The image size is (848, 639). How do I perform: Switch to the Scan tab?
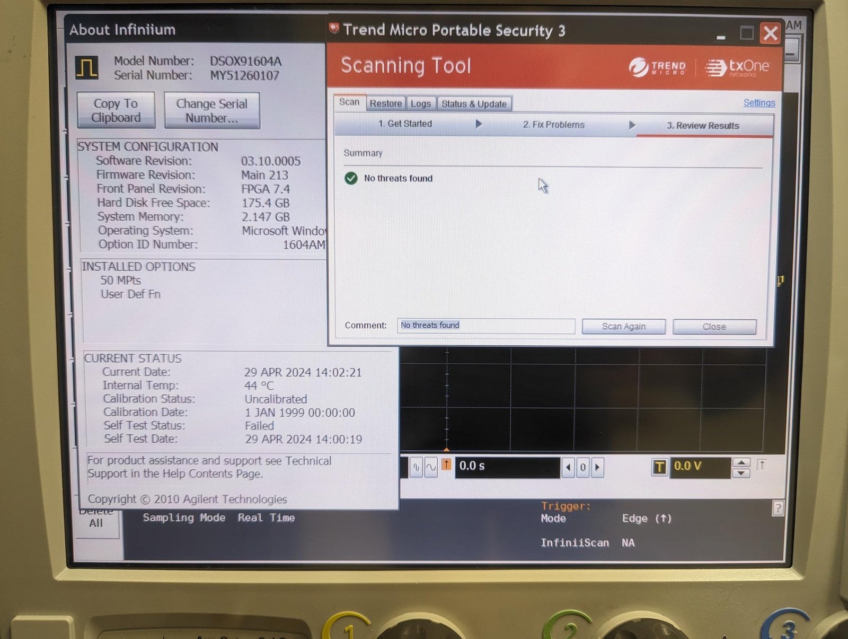click(349, 102)
